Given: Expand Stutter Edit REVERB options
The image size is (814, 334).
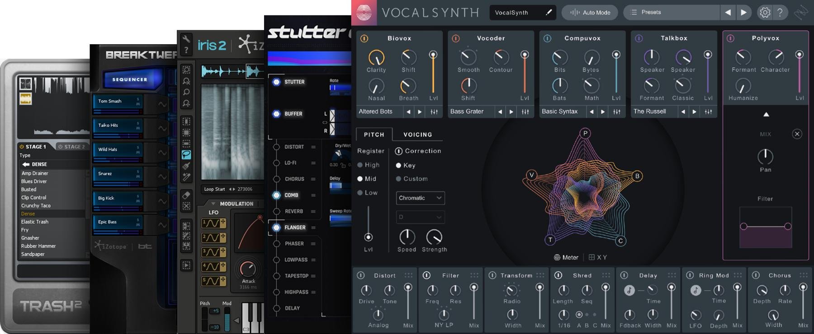Looking at the screenshot, I should 313,212.
